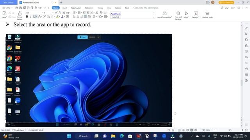Screen dimensions: 250x140
Task: Clear formatting with the eraser icon
Action: pos(64,12)
